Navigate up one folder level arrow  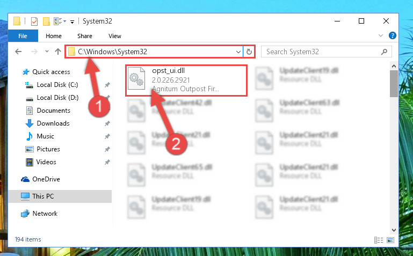[58, 52]
